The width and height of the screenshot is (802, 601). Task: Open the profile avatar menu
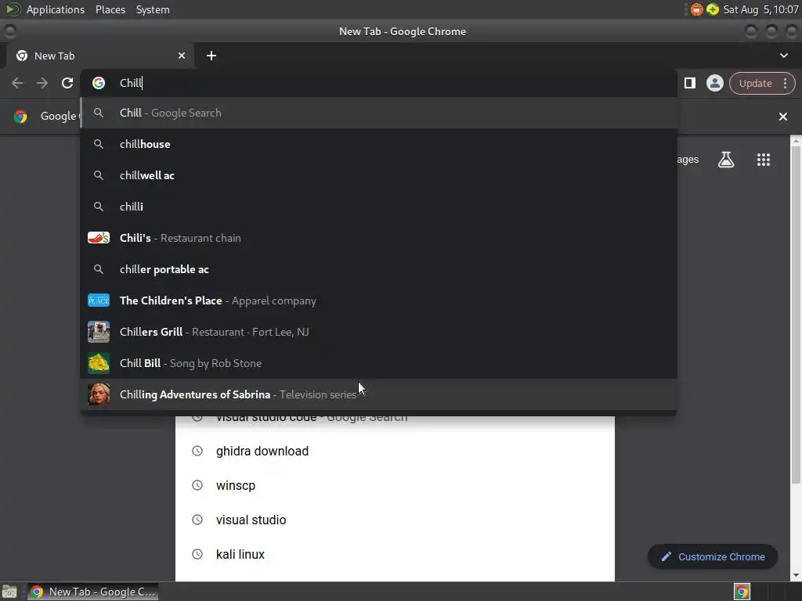714,83
